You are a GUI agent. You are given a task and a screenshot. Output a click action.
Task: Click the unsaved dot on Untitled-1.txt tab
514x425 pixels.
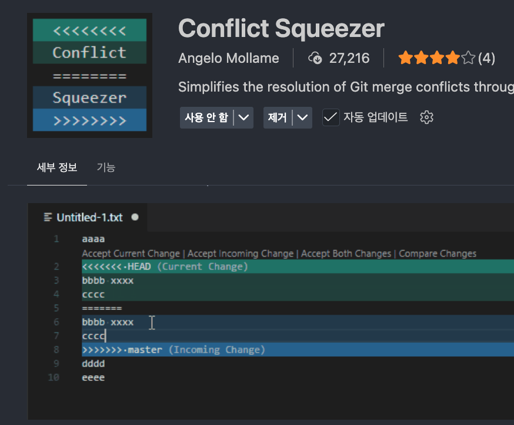(x=135, y=217)
